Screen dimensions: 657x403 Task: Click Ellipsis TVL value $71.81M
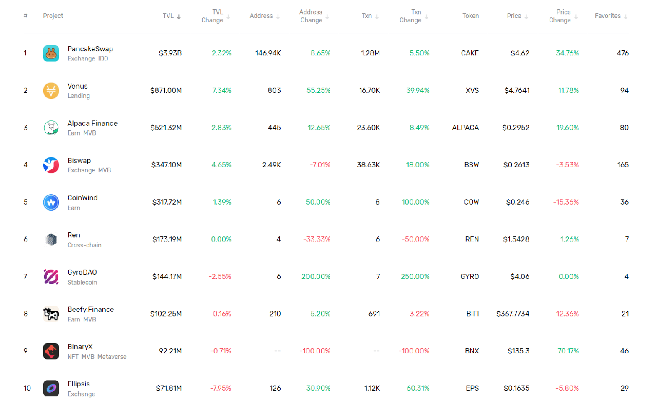[x=169, y=388]
